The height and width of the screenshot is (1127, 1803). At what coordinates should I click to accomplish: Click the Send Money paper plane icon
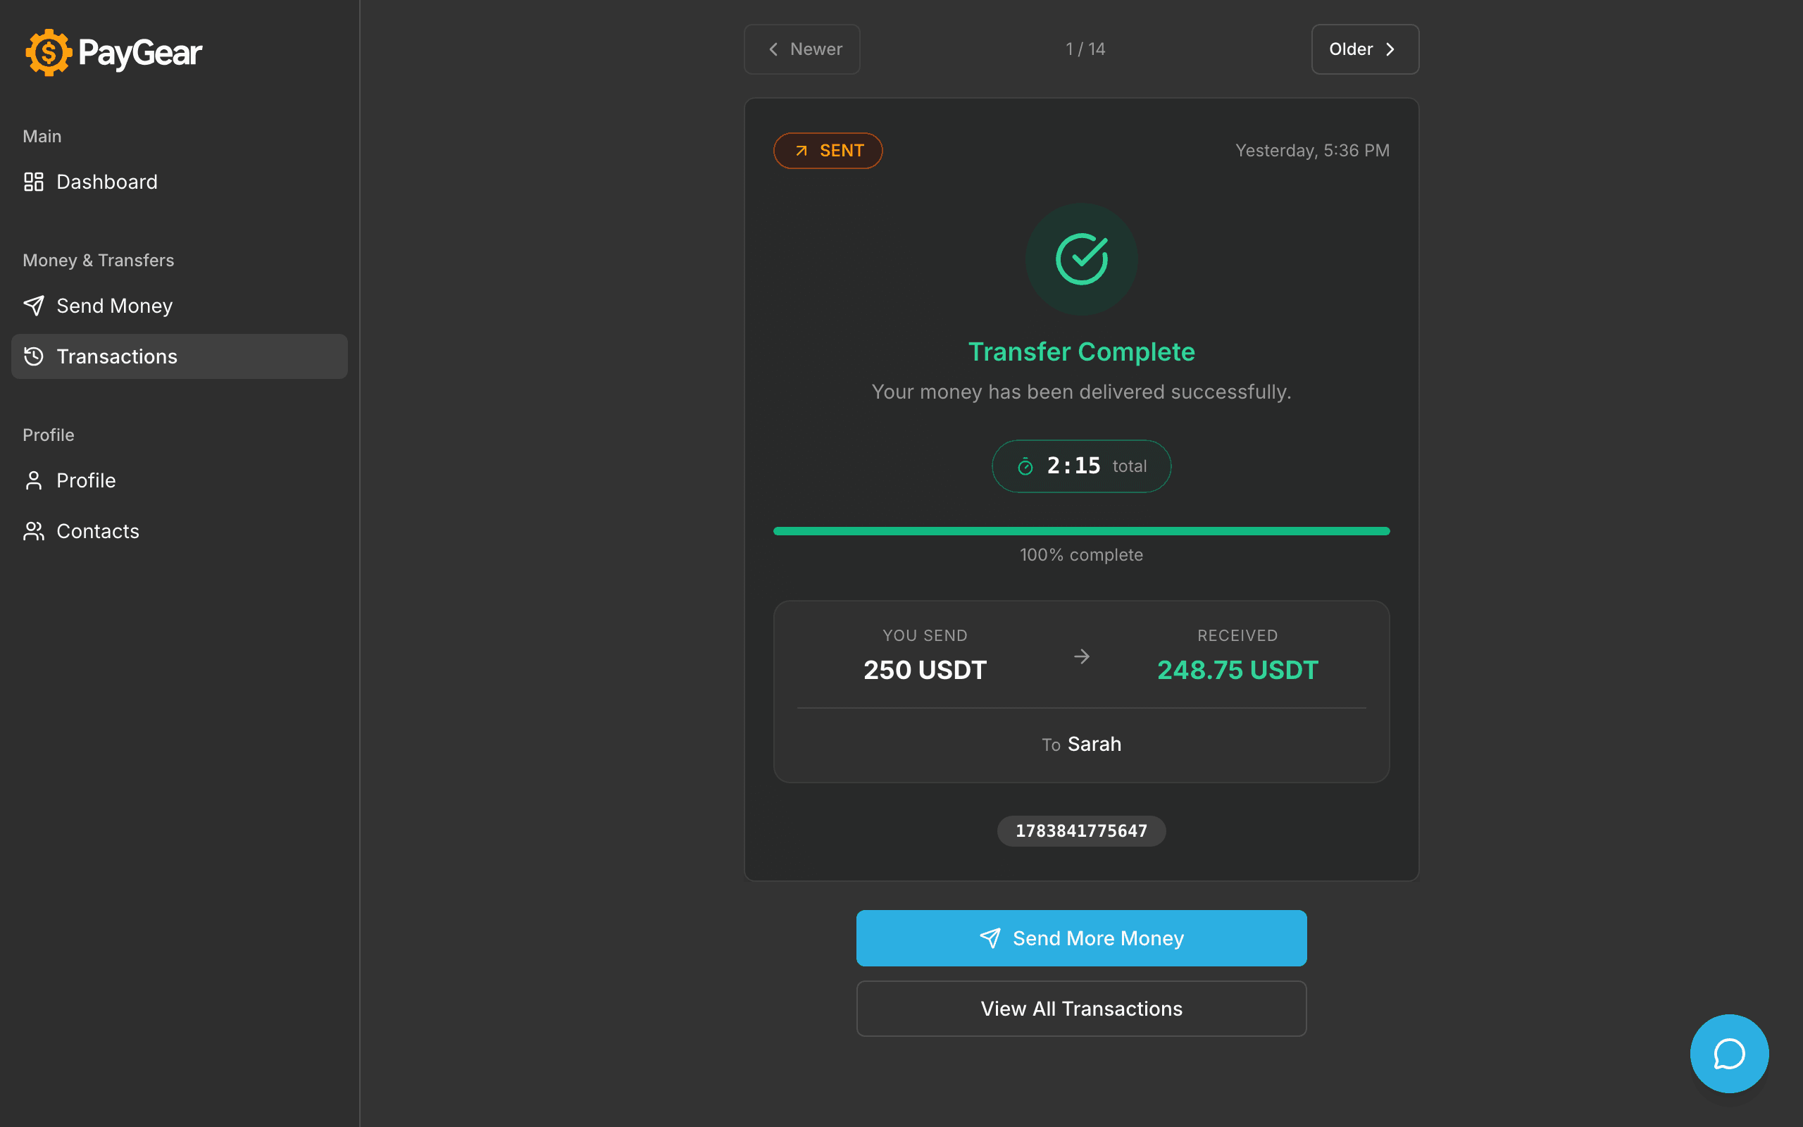click(x=34, y=306)
